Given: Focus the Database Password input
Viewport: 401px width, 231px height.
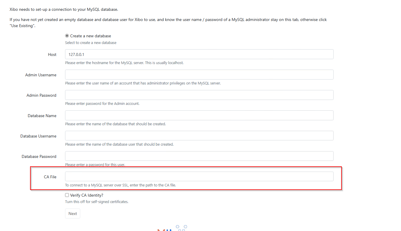Looking at the screenshot, I should (x=199, y=156).
